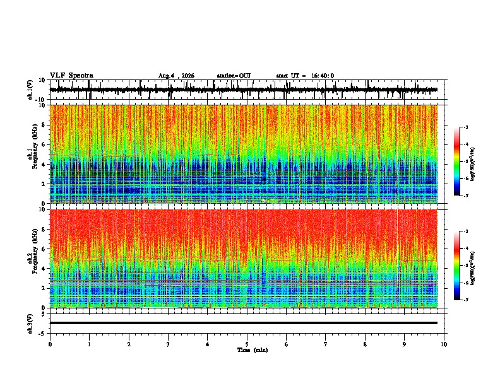
Task: Click the "10" tick label on time axis
Action: (x=444, y=344)
